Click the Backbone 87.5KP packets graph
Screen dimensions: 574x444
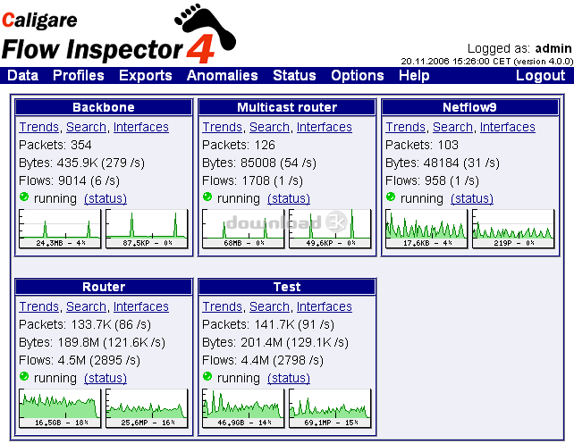(x=147, y=229)
